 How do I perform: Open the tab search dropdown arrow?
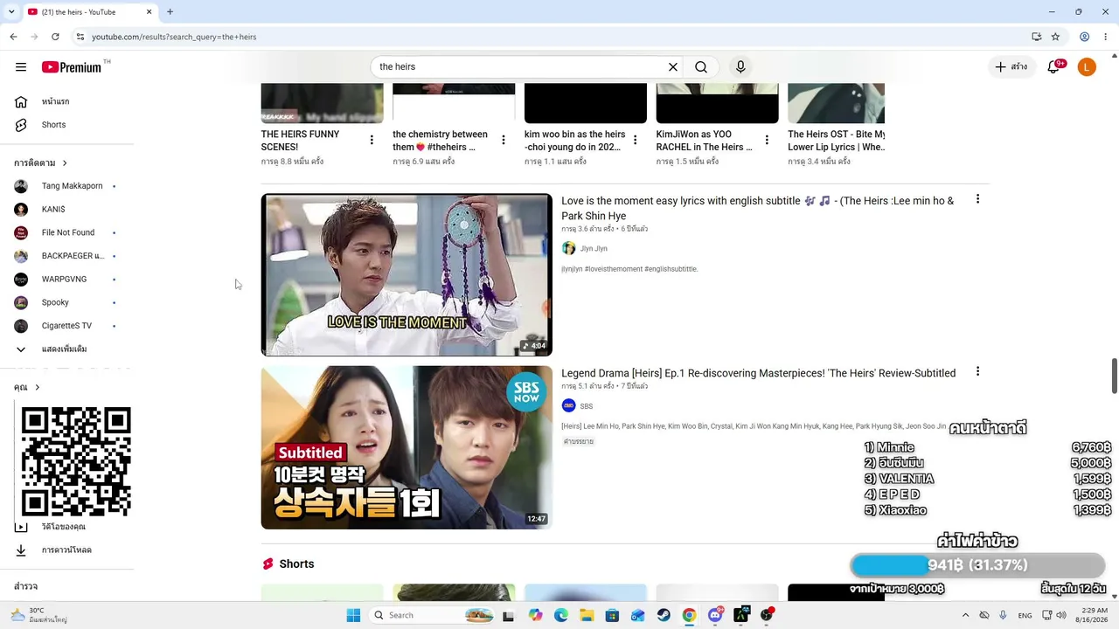click(11, 12)
